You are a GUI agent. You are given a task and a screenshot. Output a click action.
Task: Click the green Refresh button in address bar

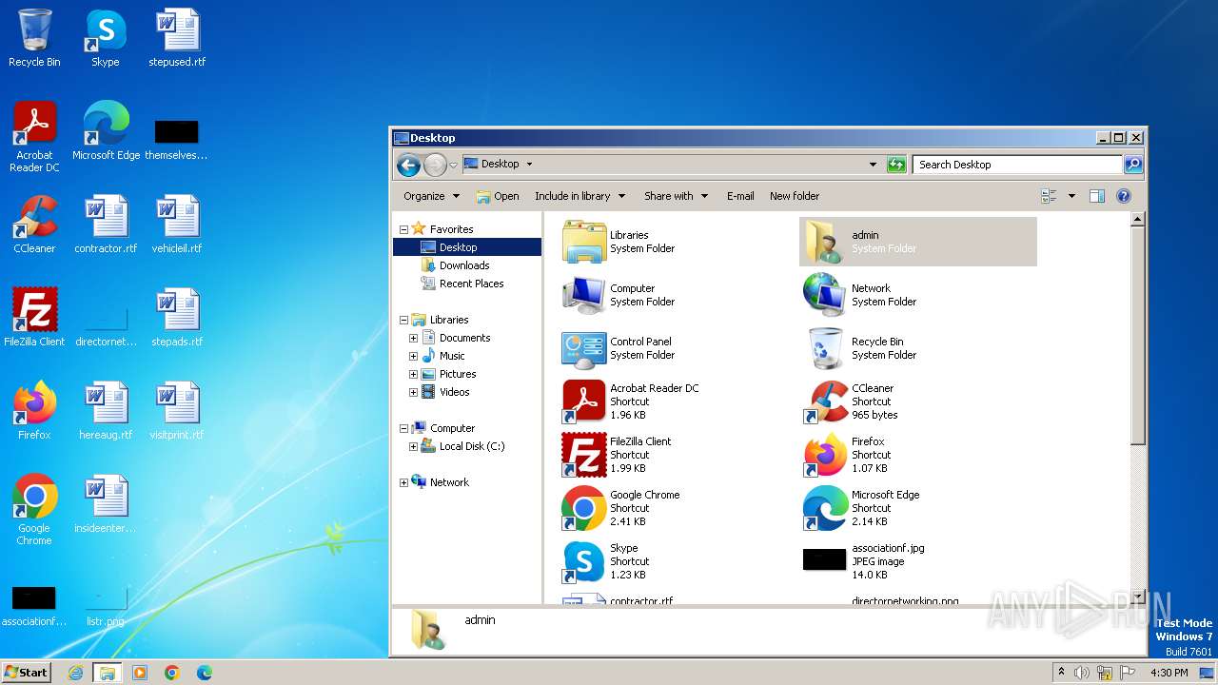pyautogui.click(x=896, y=165)
